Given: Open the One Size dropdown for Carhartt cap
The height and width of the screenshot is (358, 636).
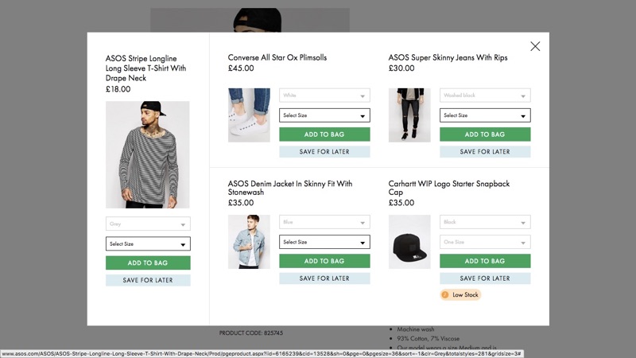Looking at the screenshot, I should (x=485, y=242).
